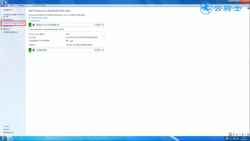Click Control Panel taskbar button
This screenshot has width=250, height=141.
point(10,138)
